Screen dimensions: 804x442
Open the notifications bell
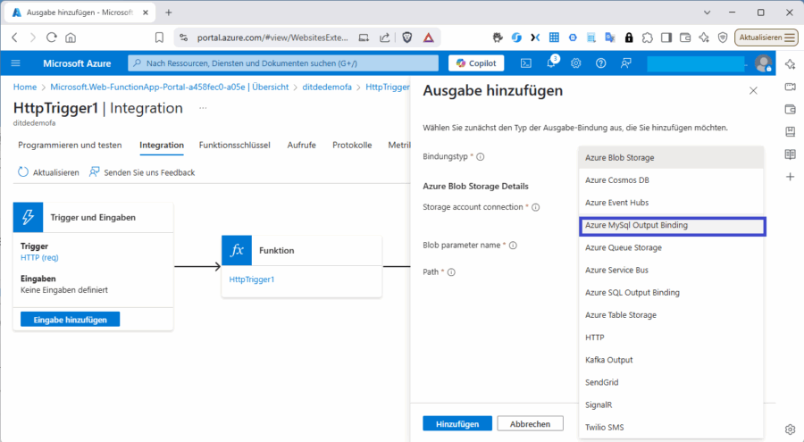552,63
